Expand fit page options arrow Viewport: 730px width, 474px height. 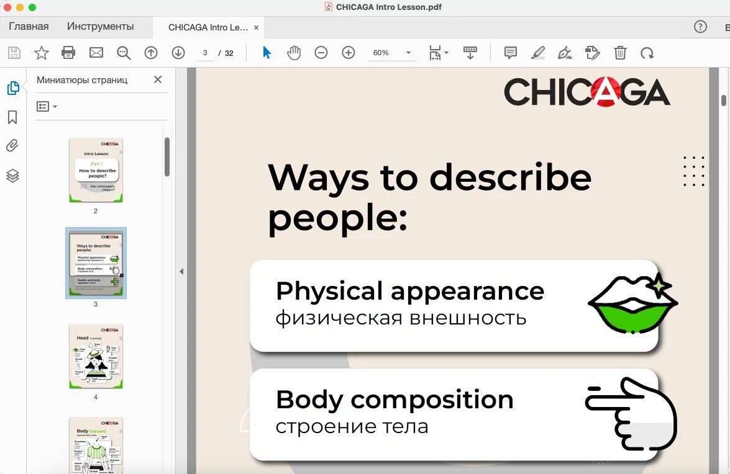pos(447,53)
